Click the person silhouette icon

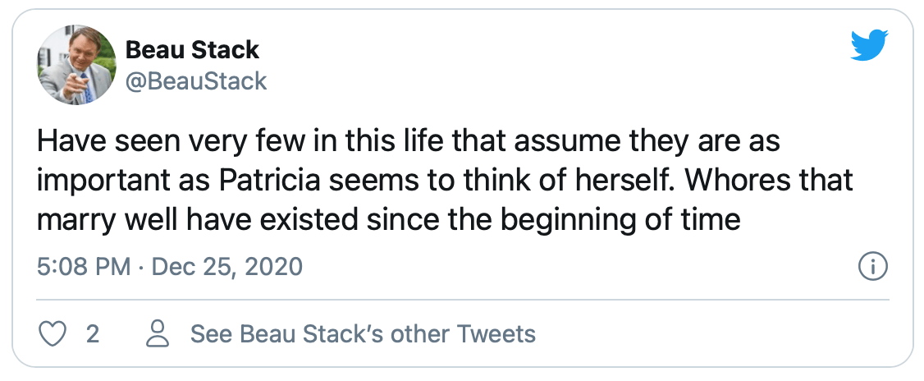(x=158, y=334)
